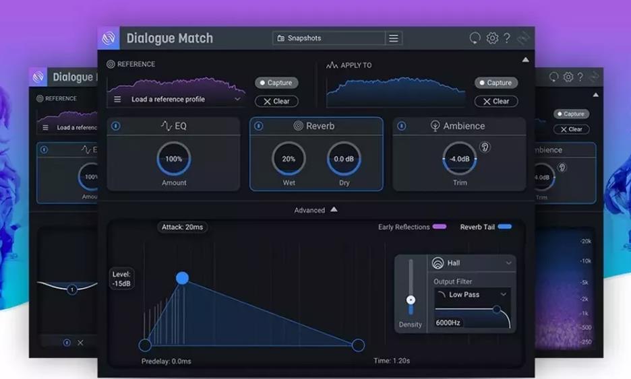Image resolution: width=631 pixels, height=379 pixels.
Task: Toggle EQ power in left background window
Action: coord(44,150)
